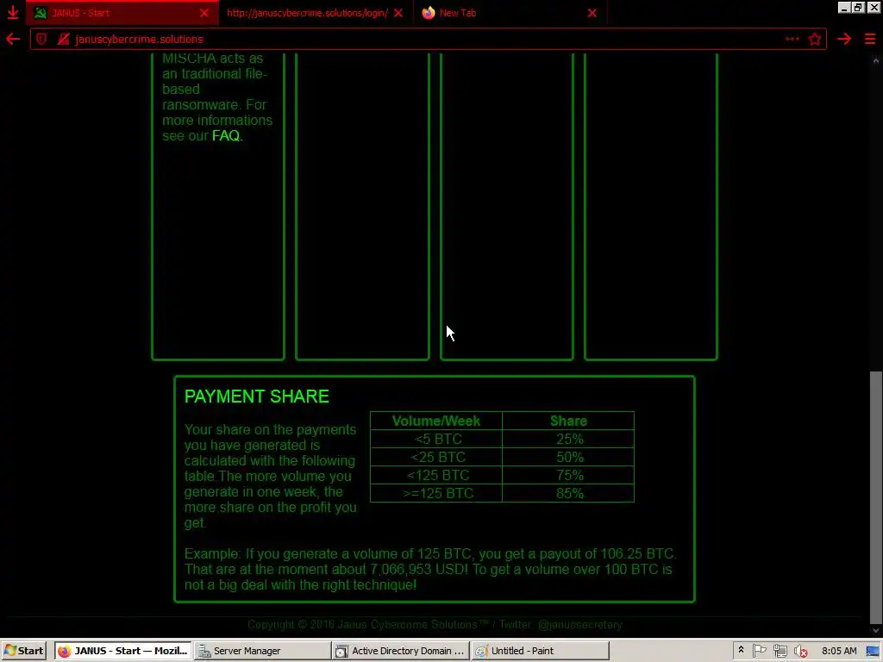Click the Show Desktop tray icon
883x662 pixels.
[x=874, y=650]
